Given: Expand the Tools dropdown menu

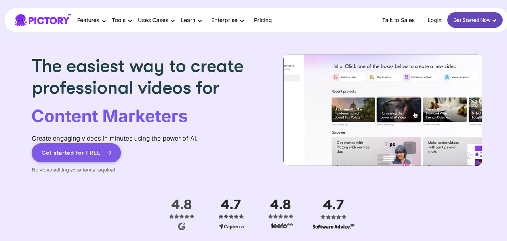Looking at the screenshot, I should coord(122,20).
